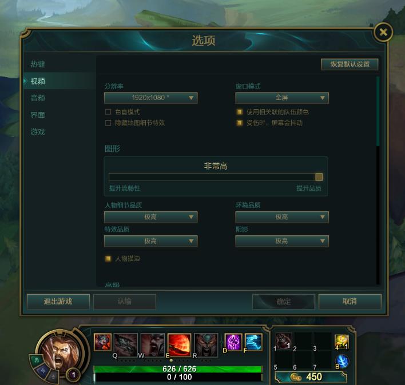This screenshot has height=385, width=405.
Task: Disable the 人物描边 checkbox
Action: point(108,258)
